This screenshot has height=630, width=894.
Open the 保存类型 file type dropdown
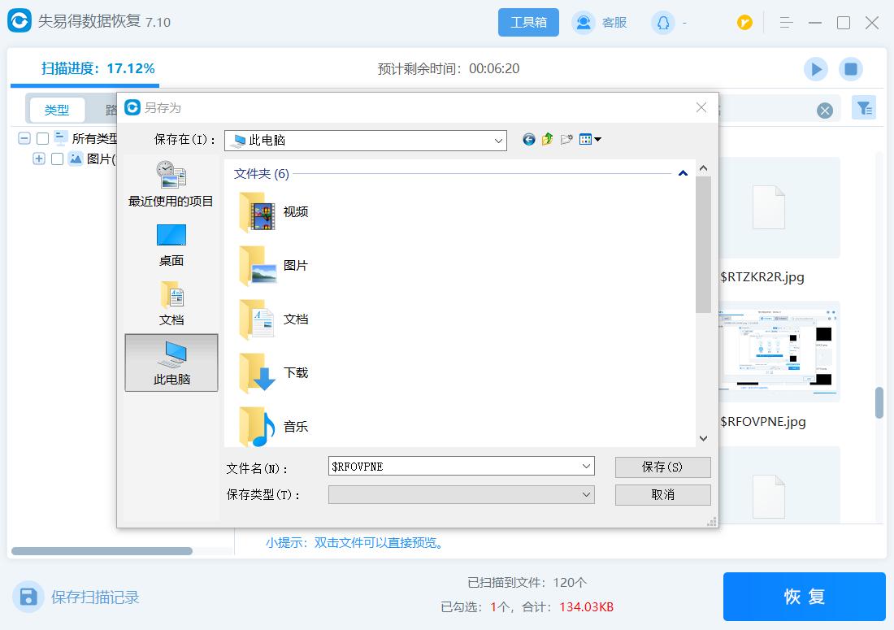click(587, 494)
